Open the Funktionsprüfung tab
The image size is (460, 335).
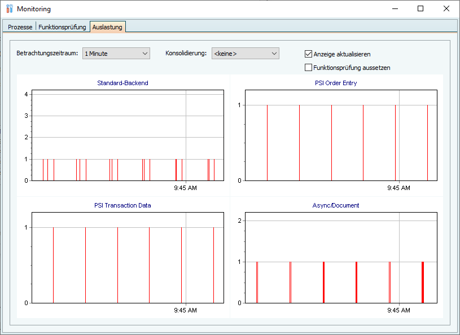point(62,27)
